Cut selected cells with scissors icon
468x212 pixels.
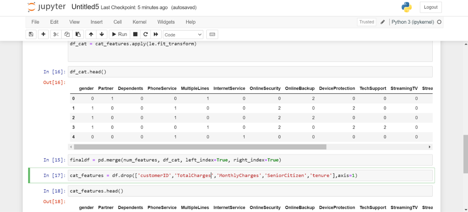(56, 34)
